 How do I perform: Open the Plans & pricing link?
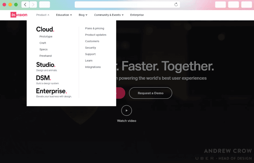click(94, 28)
